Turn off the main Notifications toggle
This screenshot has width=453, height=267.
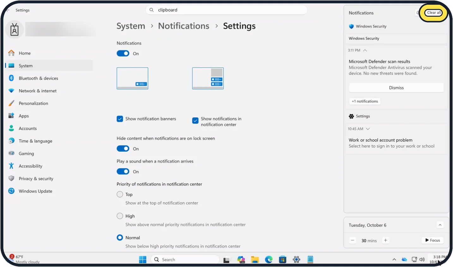(x=123, y=54)
